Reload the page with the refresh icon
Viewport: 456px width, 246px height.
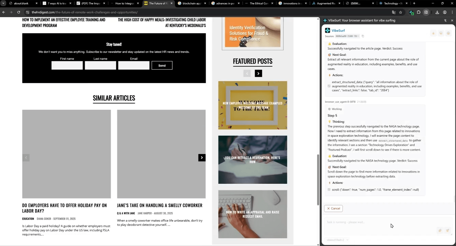tap(19, 12)
